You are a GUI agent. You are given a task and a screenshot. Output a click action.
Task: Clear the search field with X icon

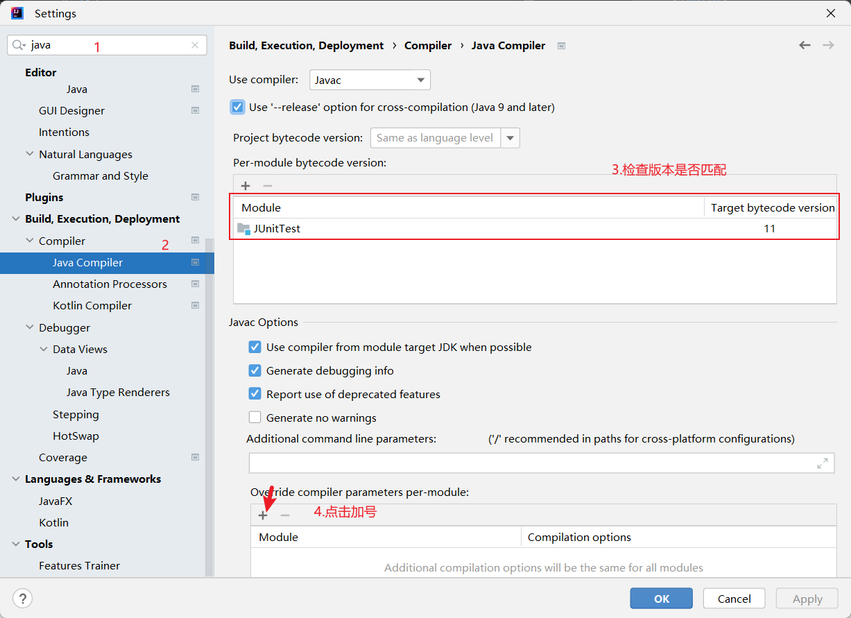(x=195, y=45)
